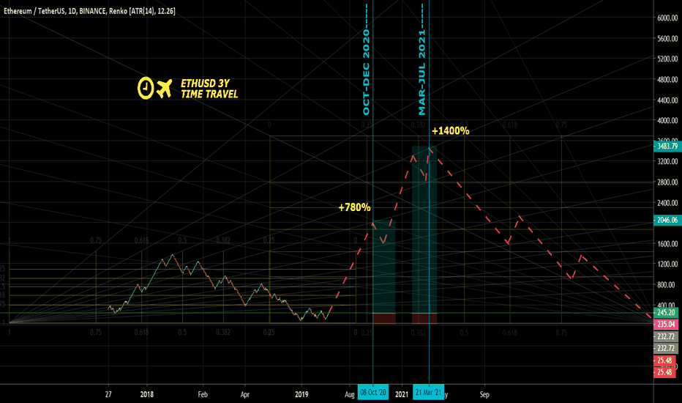This screenshot has height=403, width=682.
Task: Click the 2046.06 price label on the axis
Action: coord(667,220)
